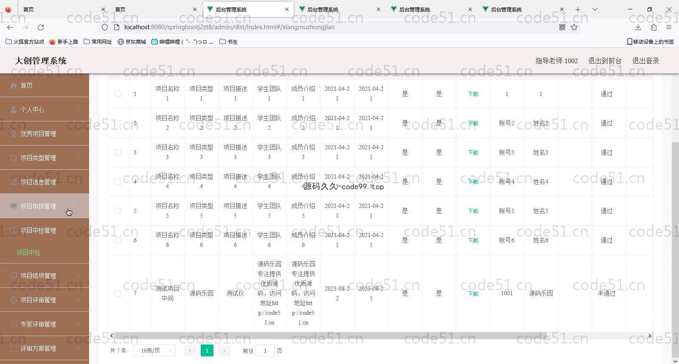Expand 优秀项目管理 sidebar menu arrow
Viewport: 679px width, 364px height.
[x=78, y=134]
